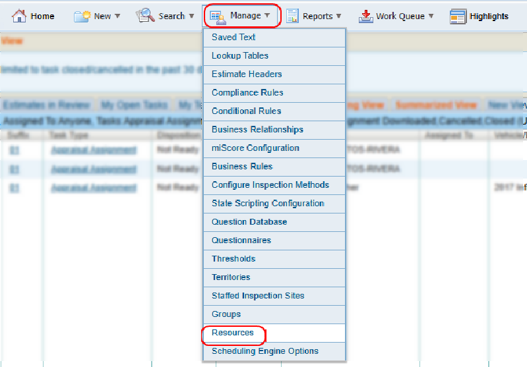Click the Manage toolbar icon
This screenshot has width=527, height=367.
(x=217, y=16)
